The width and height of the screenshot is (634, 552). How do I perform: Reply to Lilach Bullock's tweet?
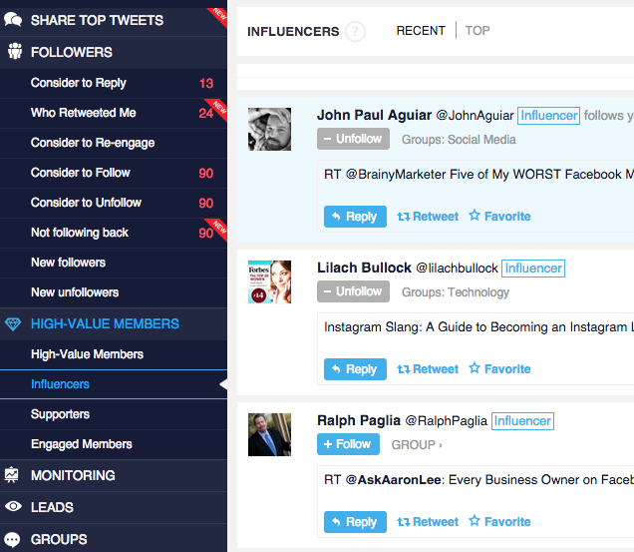355,369
